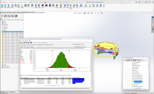The width and height of the screenshot is (154, 94).
Task: Toggle the fourth Show filter in Model Navigator
Action: click(133, 60)
